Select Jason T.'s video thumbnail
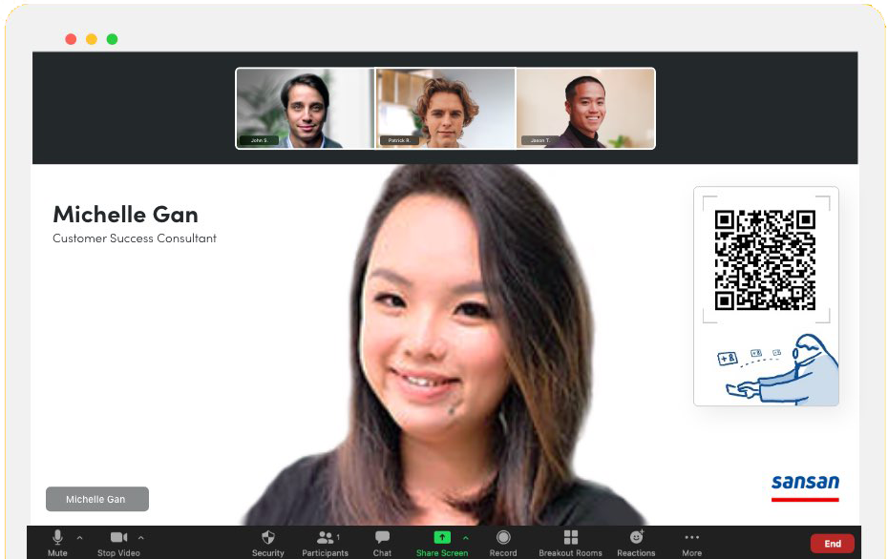The width and height of the screenshot is (888, 559). click(x=585, y=108)
